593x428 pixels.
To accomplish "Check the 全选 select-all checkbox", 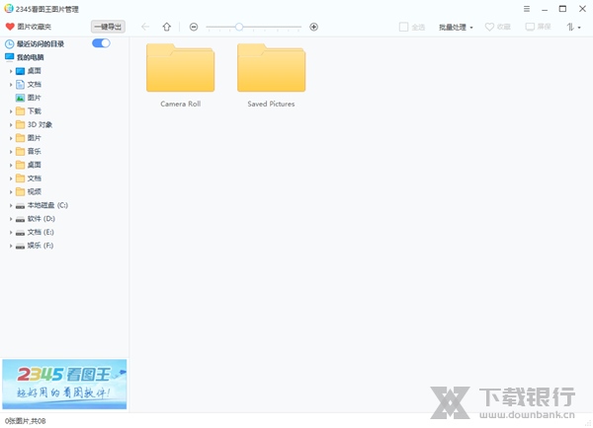I will tap(404, 27).
